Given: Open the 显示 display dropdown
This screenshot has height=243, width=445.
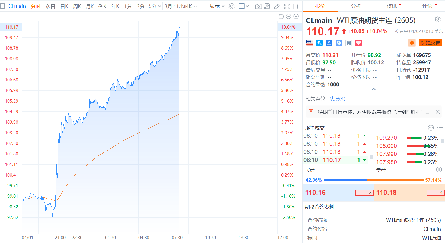Looking at the screenshot, I should click(217, 6).
